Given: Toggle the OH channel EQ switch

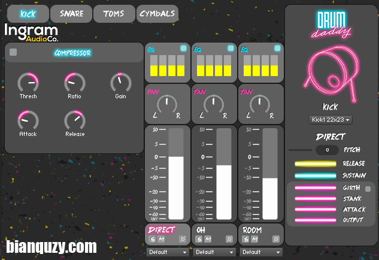Looking at the screenshot, I should [231, 49].
